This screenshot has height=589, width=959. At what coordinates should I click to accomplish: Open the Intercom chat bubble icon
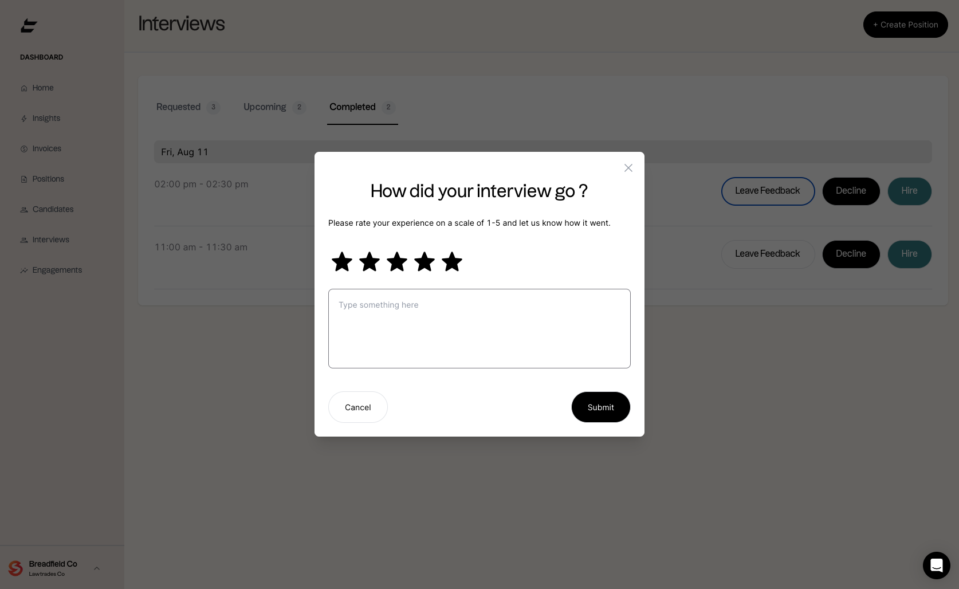(x=937, y=566)
